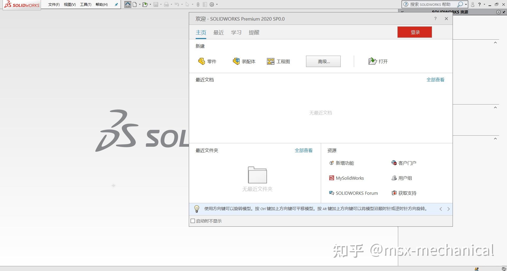Switch to the 提醒 tab

coord(254,32)
